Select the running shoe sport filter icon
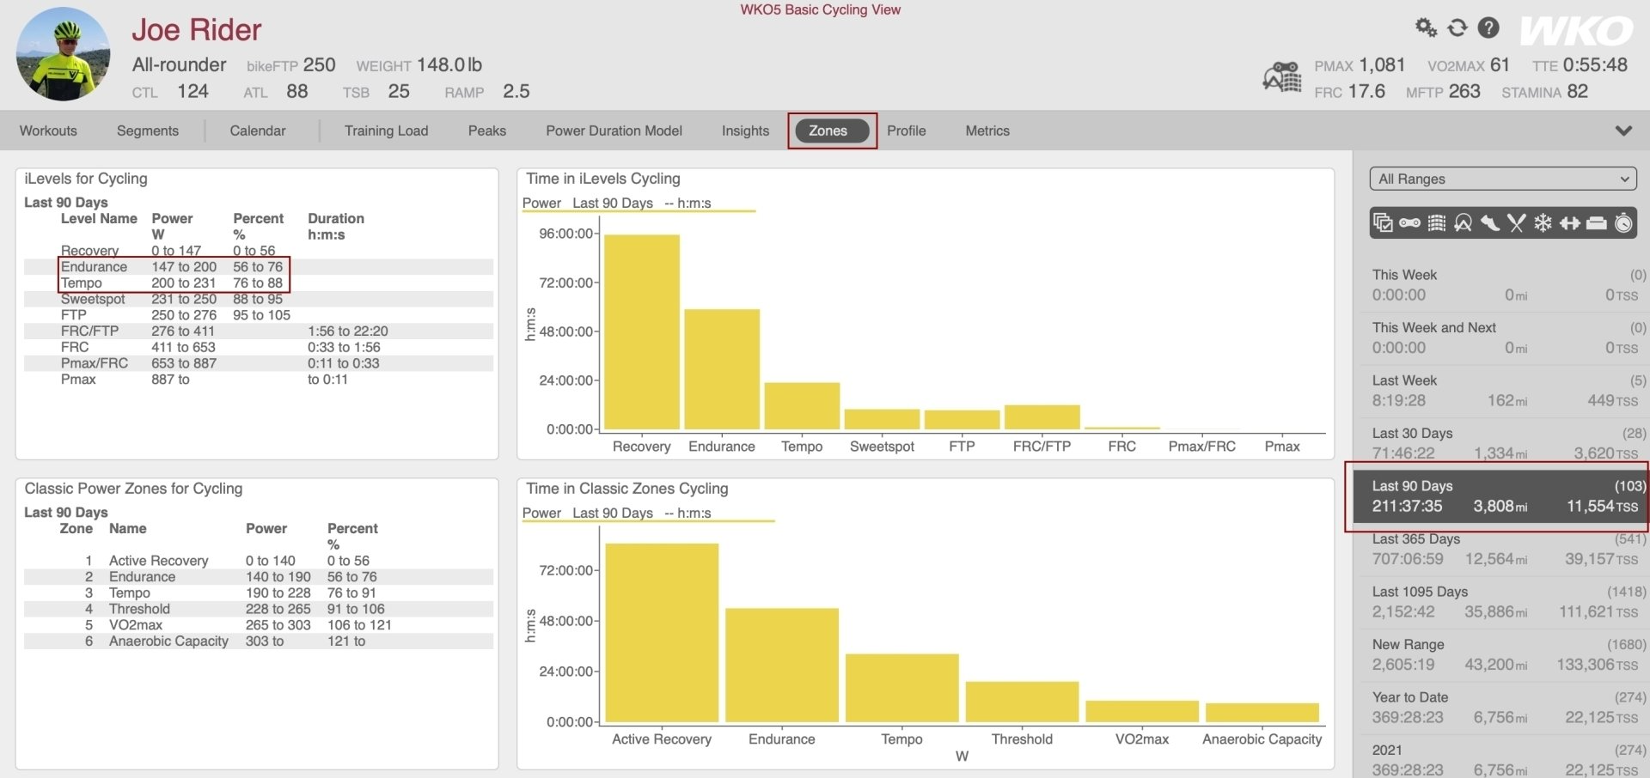The image size is (1650, 778). pyautogui.click(x=1489, y=223)
